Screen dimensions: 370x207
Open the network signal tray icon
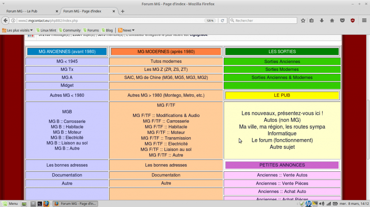pyautogui.click(x=328, y=204)
